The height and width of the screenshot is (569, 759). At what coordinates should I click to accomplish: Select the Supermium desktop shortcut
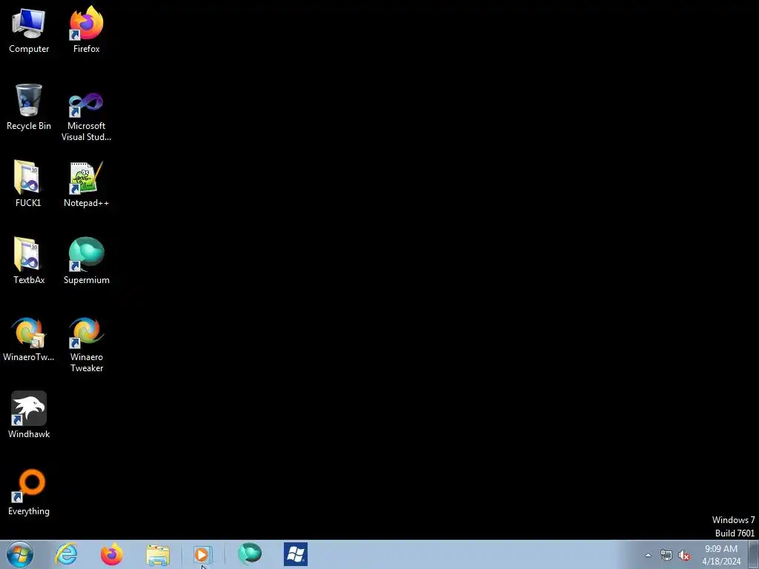coord(86,262)
